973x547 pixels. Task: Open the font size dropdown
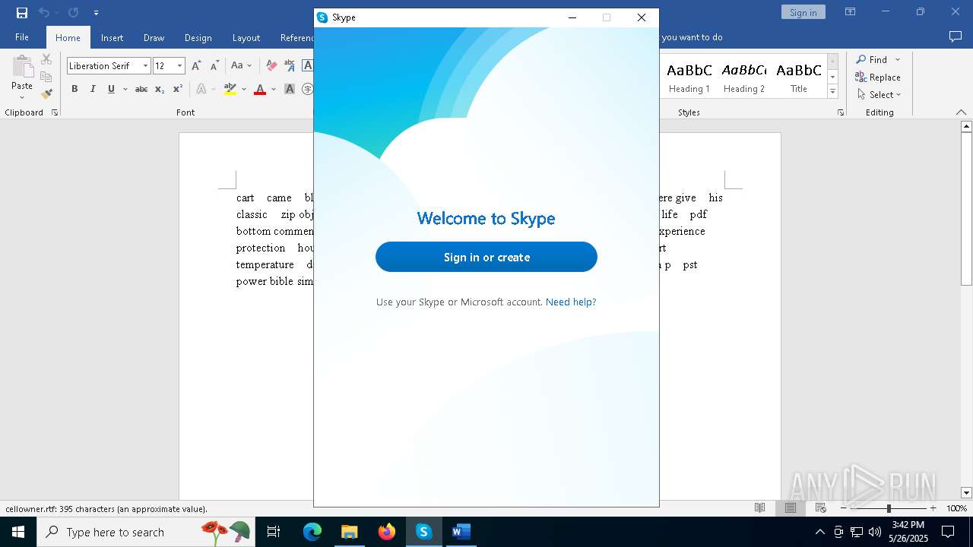180,66
